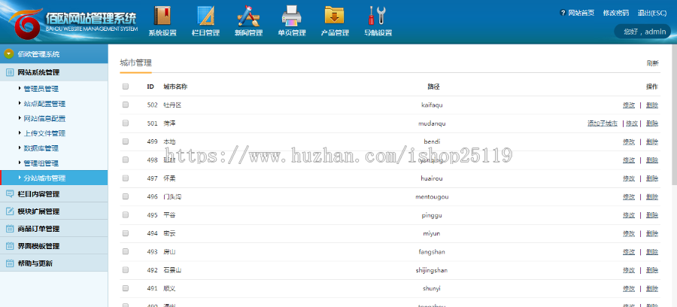Expand the 界面模板管理 section
This screenshot has height=307, width=677.
click(54, 246)
